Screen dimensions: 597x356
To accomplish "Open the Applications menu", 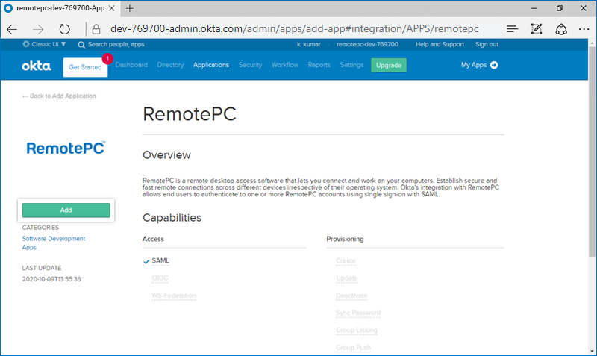I will coord(210,65).
